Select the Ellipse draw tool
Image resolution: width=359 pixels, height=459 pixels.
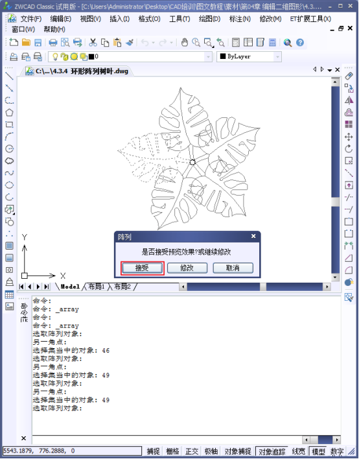tap(9, 185)
